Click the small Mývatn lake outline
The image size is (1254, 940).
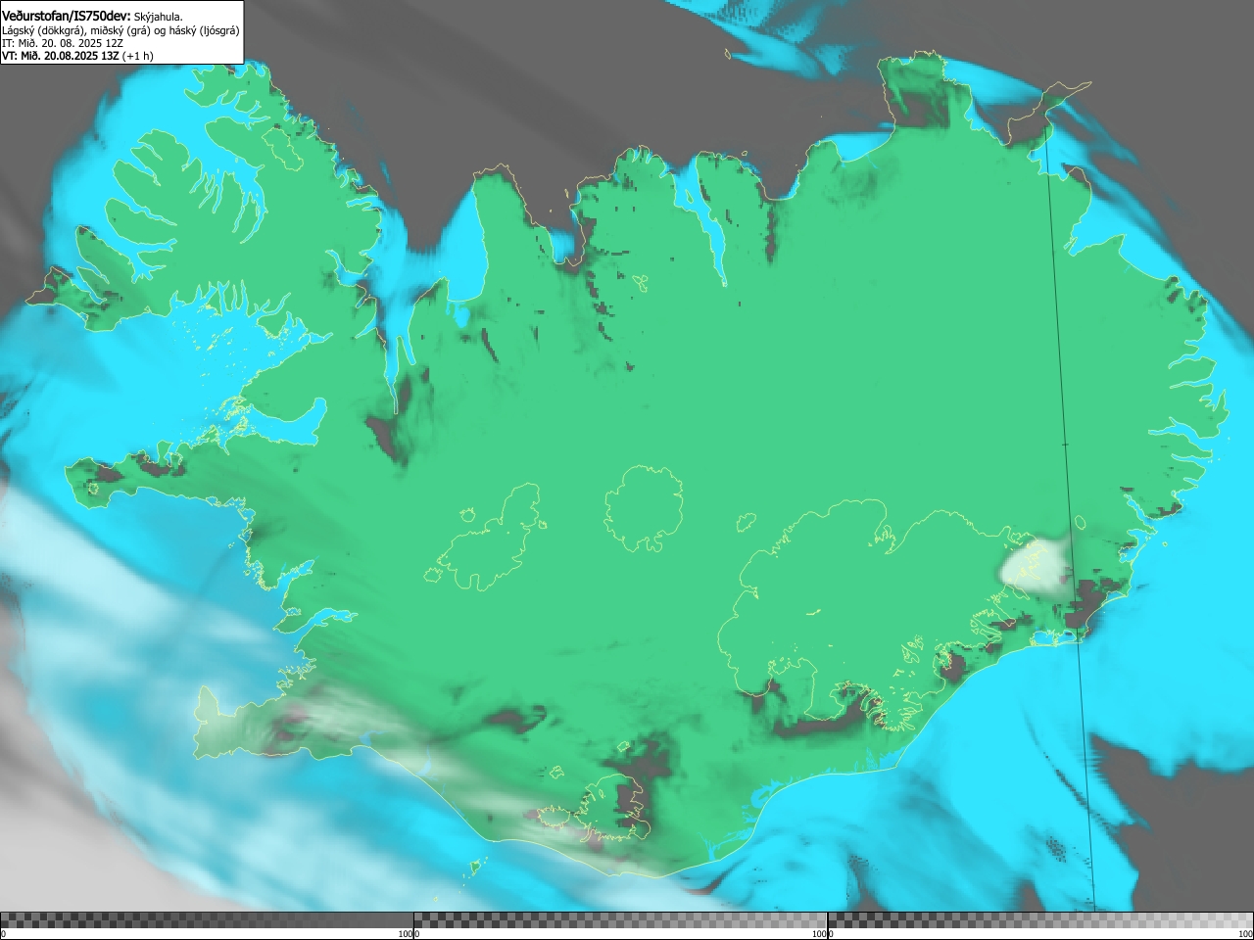click(642, 283)
